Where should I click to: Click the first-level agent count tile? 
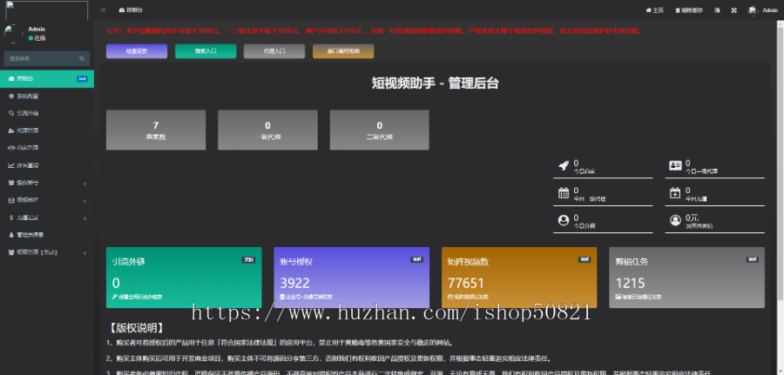[x=267, y=130]
